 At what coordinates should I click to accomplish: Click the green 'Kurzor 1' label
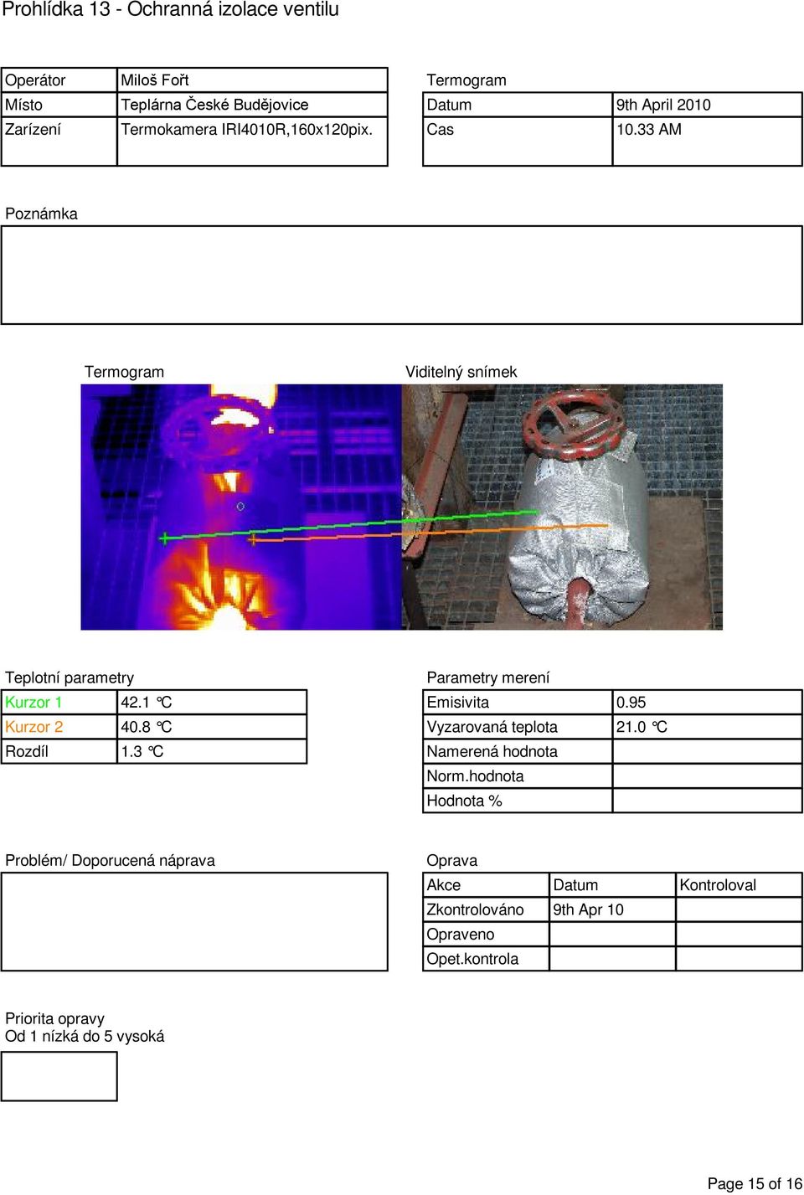33,703
